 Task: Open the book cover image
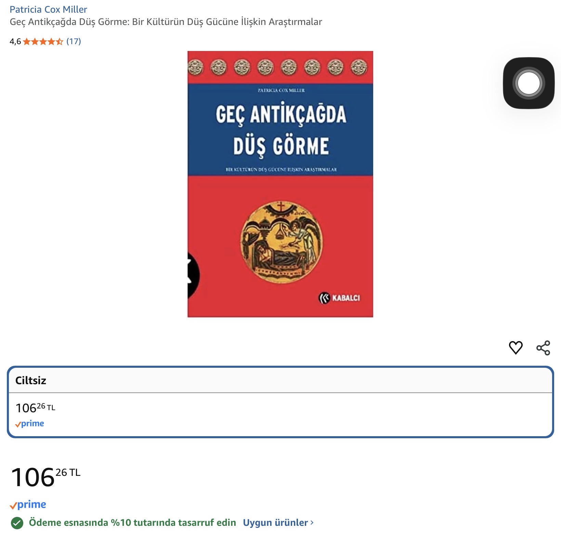click(x=280, y=184)
